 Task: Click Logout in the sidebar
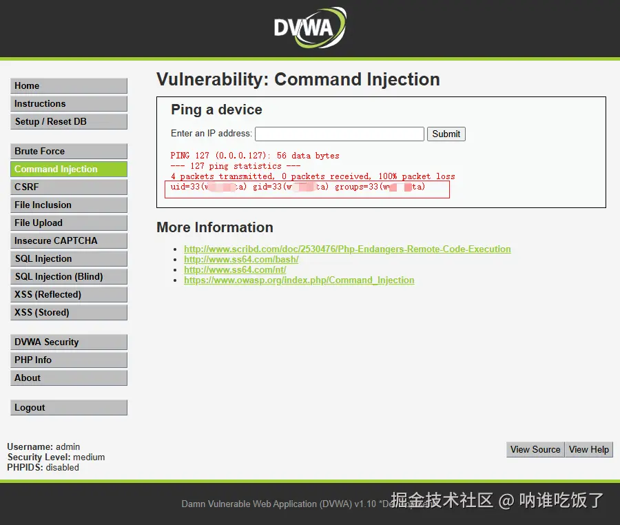click(x=69, y=408)
